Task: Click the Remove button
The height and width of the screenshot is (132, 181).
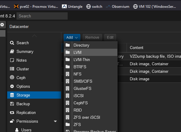Action: pyautogui.click(x=92, y=38)
